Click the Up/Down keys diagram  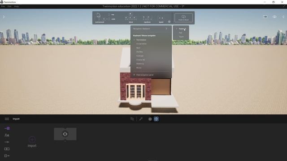coord(147,18)
